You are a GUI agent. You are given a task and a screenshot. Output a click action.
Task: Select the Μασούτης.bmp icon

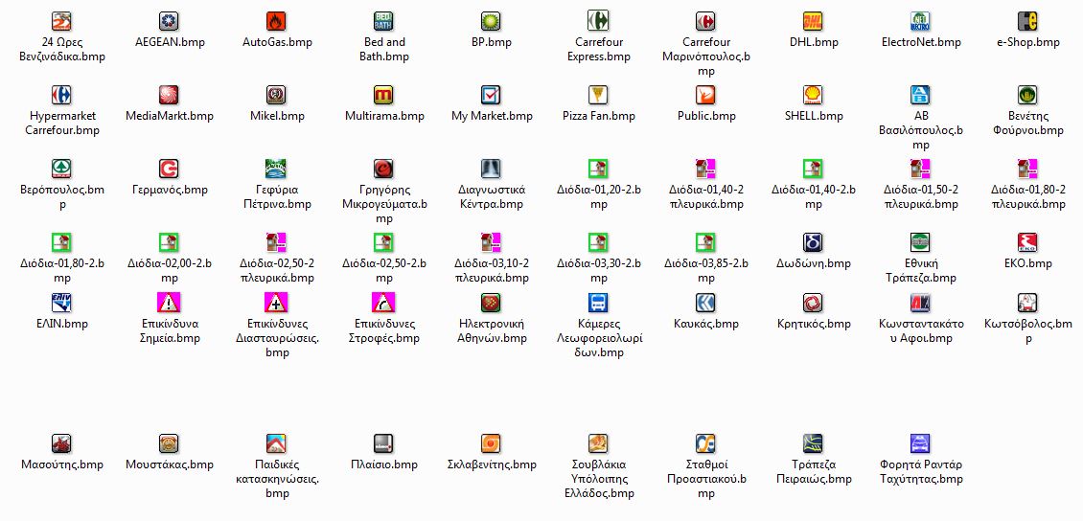click(62, 443)
